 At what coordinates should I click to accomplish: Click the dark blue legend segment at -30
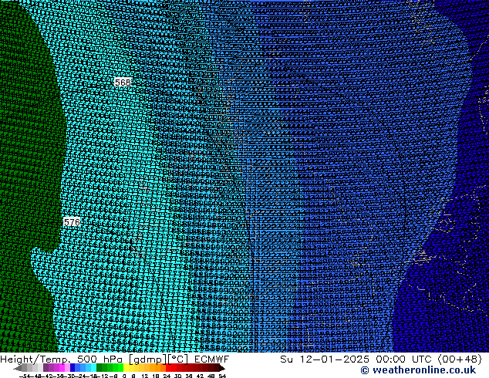[73, 367]
